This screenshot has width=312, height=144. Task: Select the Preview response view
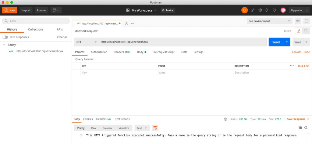click(107, 128)
